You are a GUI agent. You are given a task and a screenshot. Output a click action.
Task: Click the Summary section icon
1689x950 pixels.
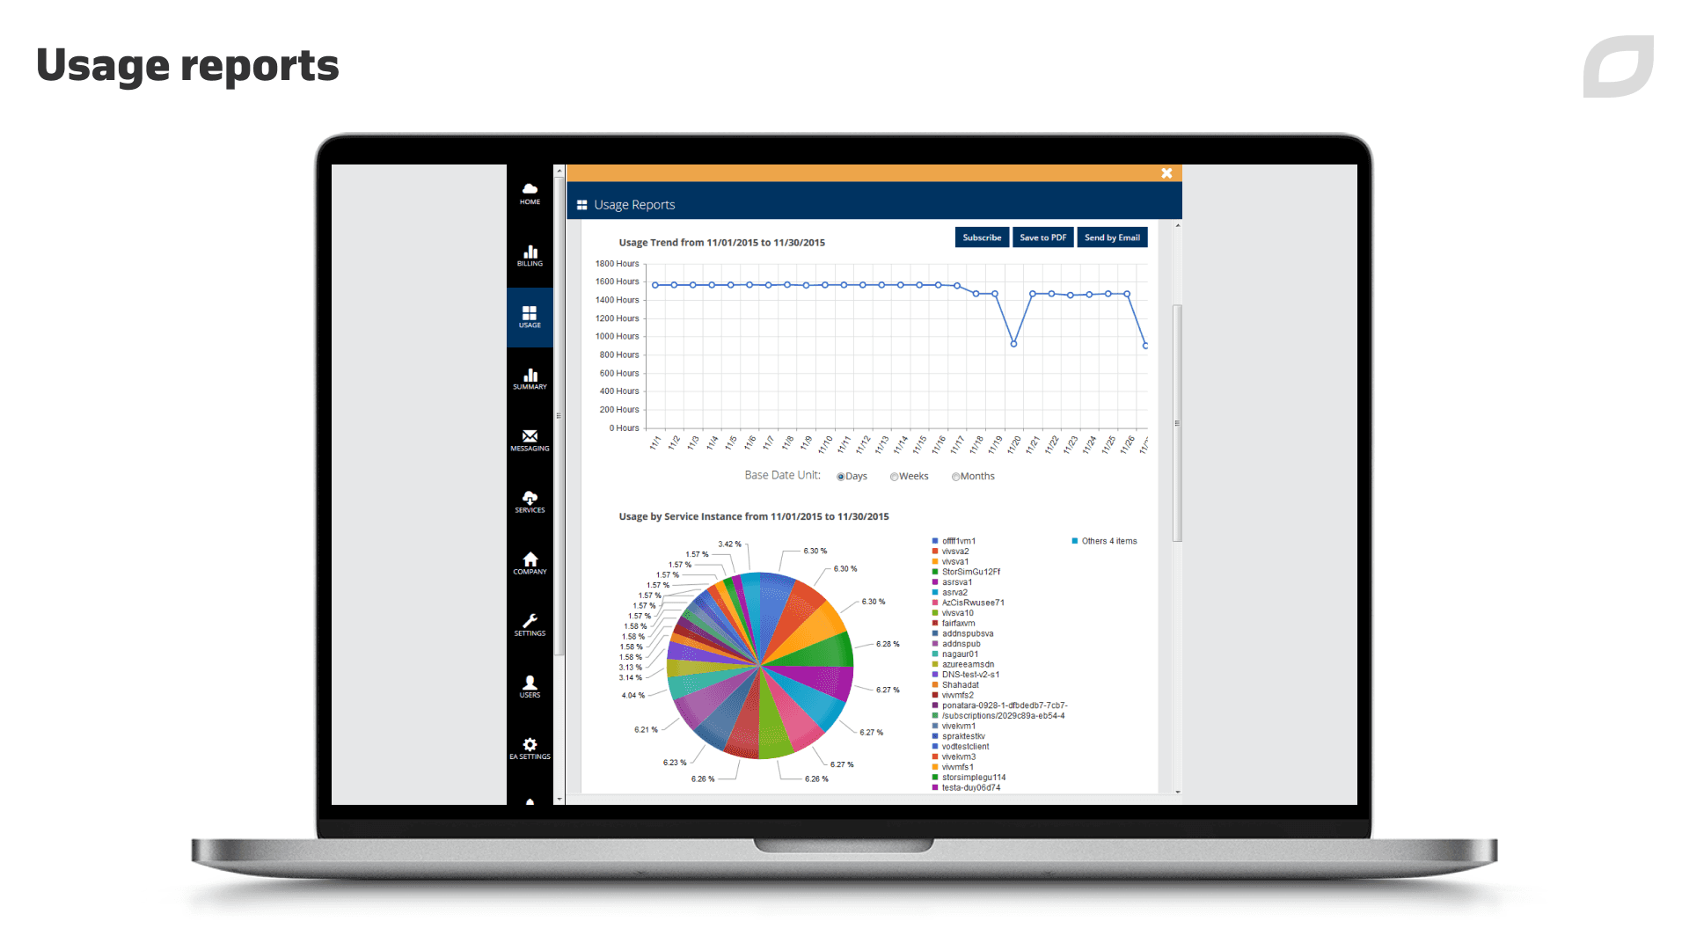(530, 377)
